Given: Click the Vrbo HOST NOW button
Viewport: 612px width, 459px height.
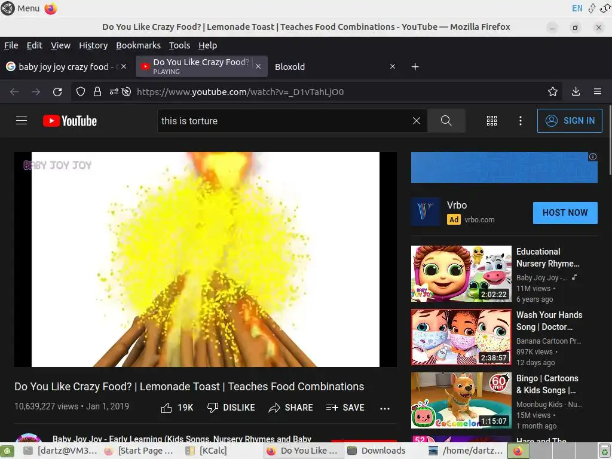Looking at the screenshot, I should (565, 213).
